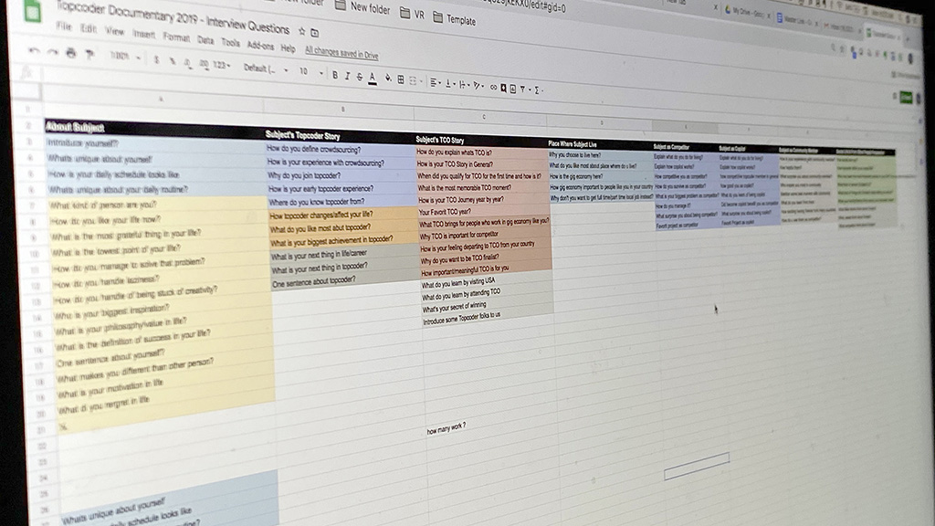Image resolution: width=935 pixels, height=526 pixels.
Task: Redo the last action
Action: [x=53, y=52]
